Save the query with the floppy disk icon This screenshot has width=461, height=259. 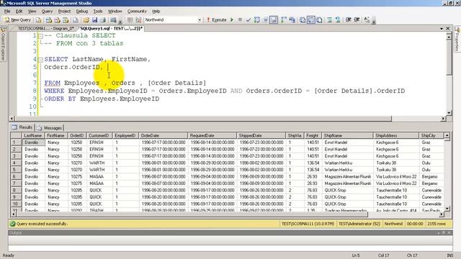94,20
